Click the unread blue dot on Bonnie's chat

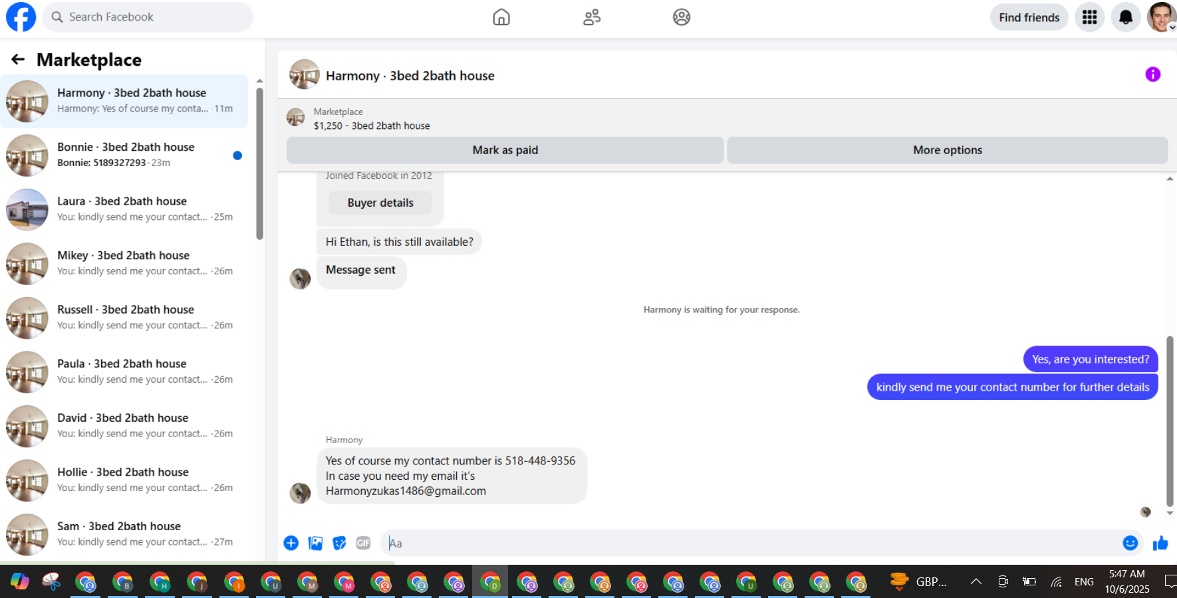237,155
